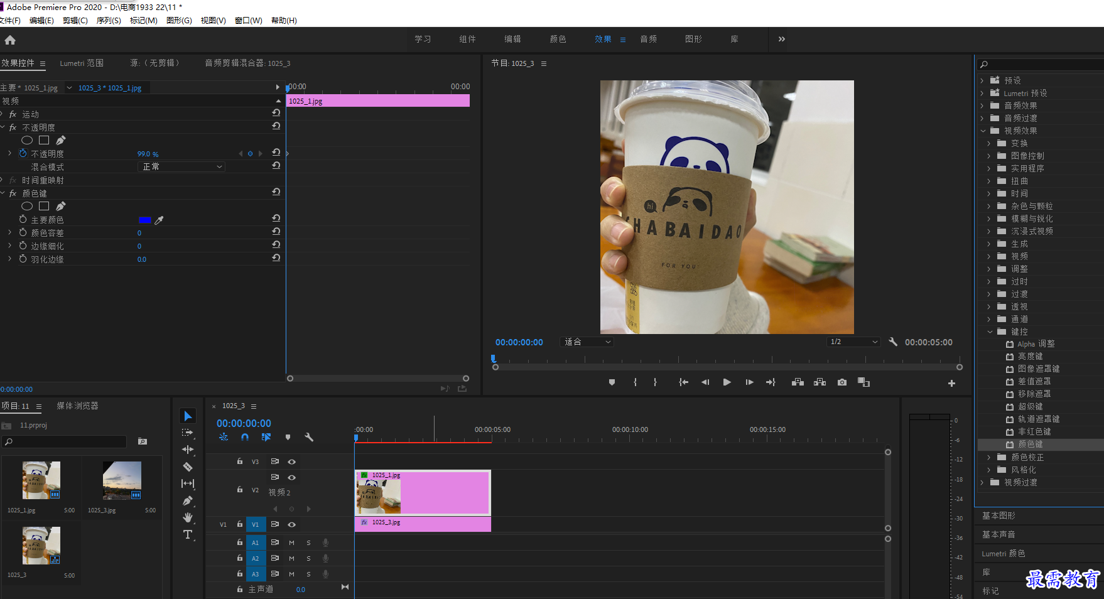Screen dimensions: 1104x599
Task: Expand the 颜色校正 folder
Action: tap(989, 457)
